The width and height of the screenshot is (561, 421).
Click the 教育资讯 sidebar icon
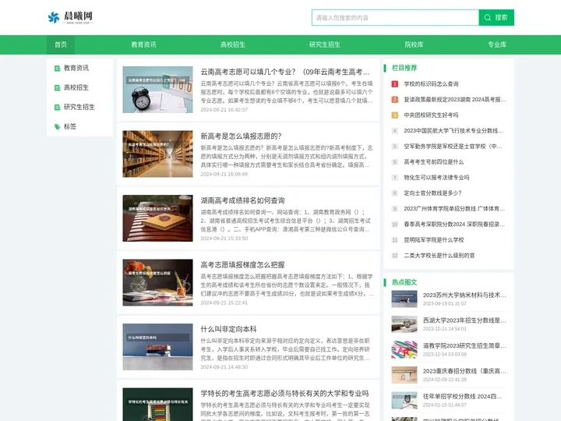point(57,68)
